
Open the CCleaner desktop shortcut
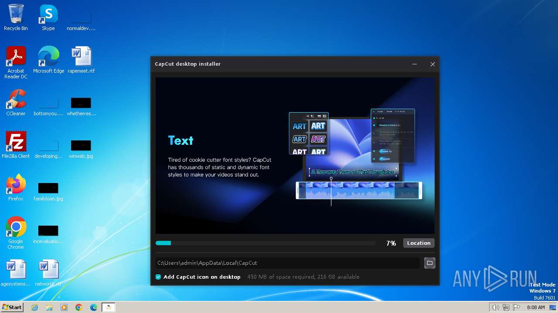pos(16,103)
